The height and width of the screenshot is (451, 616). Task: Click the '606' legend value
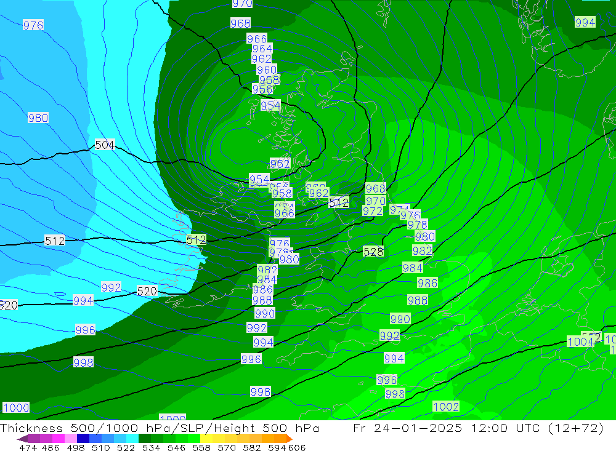297,447
